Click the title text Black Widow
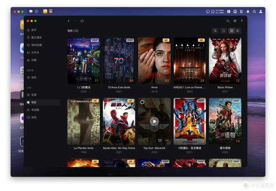 (x=225, y=88)
